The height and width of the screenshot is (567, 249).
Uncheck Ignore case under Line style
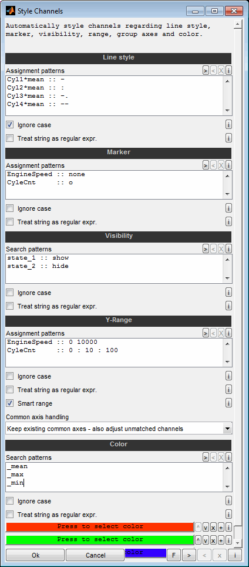10,125
